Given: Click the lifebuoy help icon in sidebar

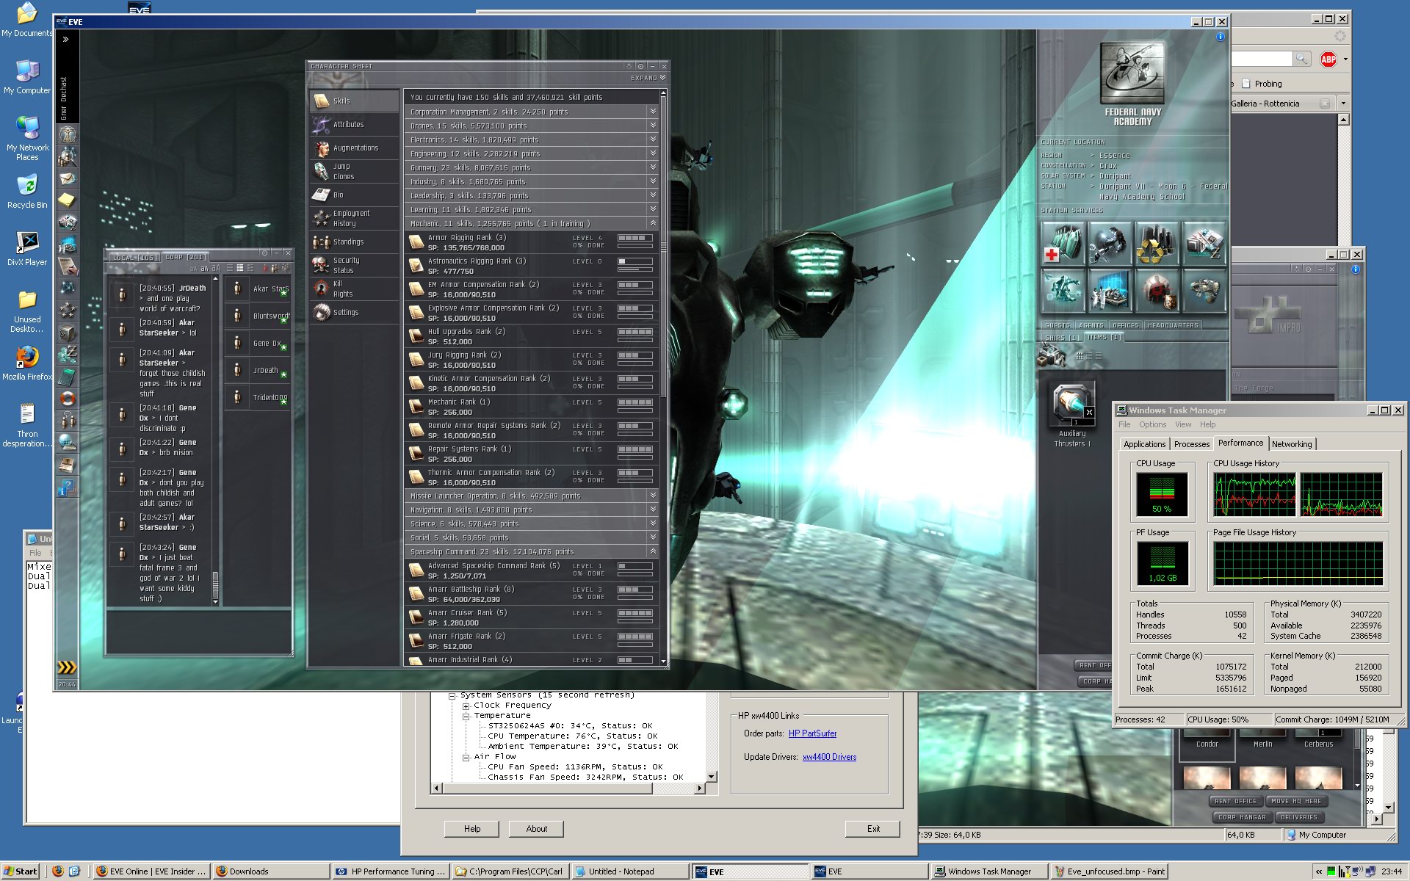Looking at the screenshot, I should click(68, 399).
